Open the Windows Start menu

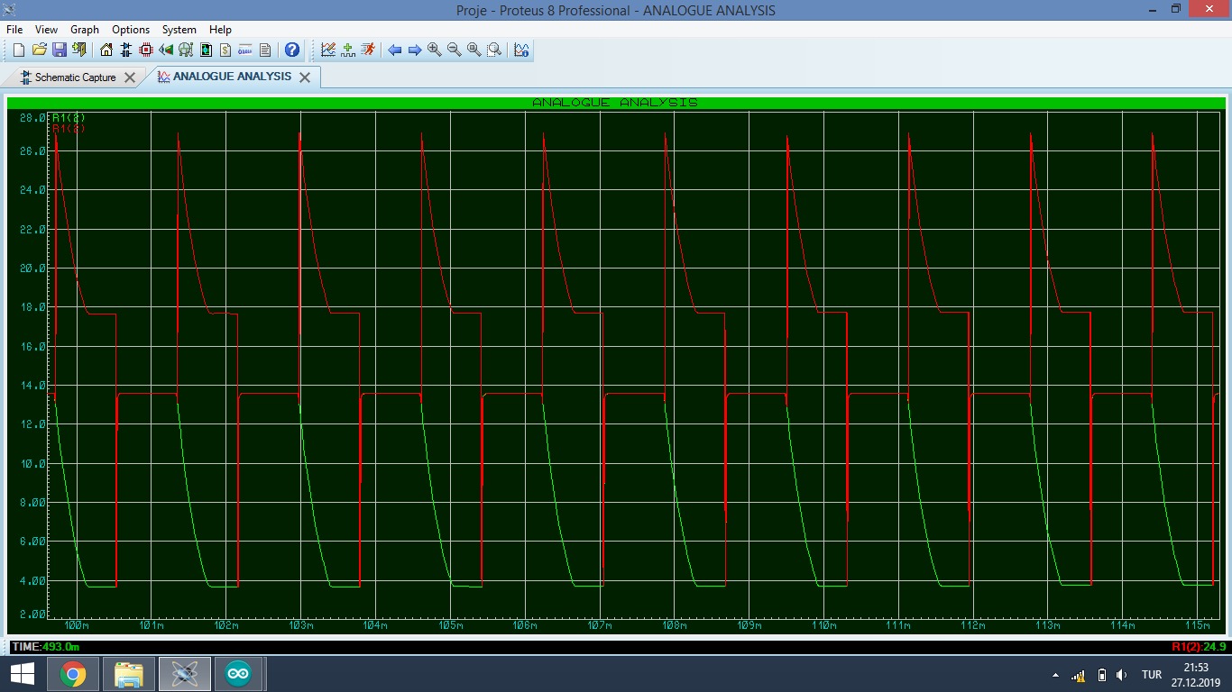22,674
